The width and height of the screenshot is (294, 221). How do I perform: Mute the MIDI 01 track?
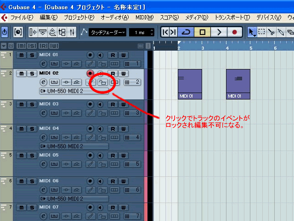22,55
